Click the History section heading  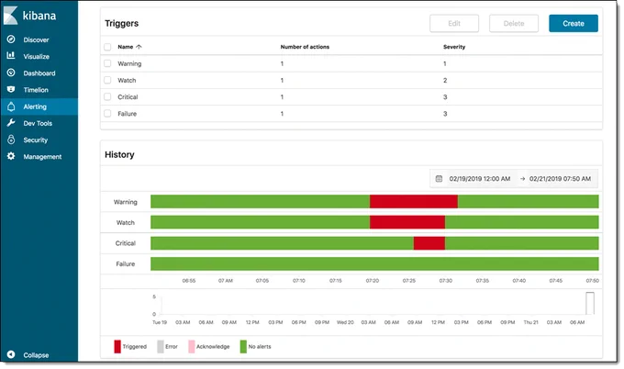coord(119,154)
